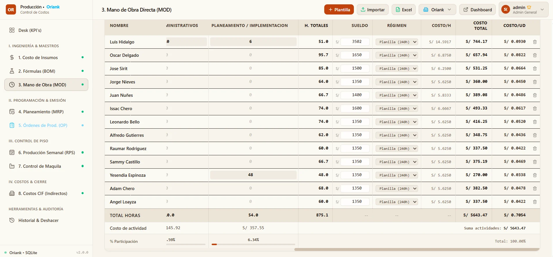Open 6. Producción Semanal (RPS)

[x=46, y=152]
